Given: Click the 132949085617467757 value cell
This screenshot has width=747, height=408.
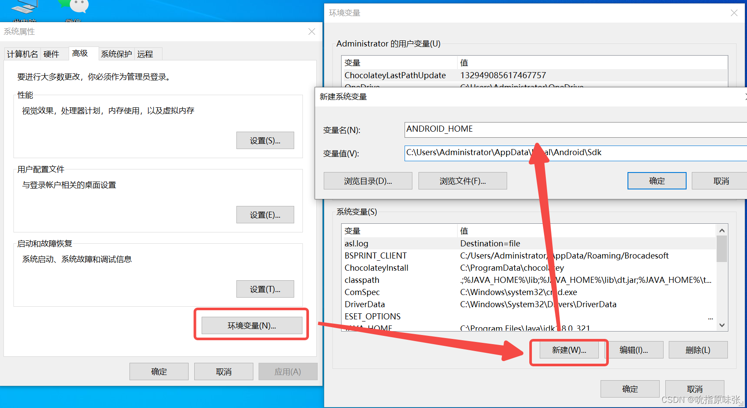Looking at the screenshot, I should (x=503, y=75).
